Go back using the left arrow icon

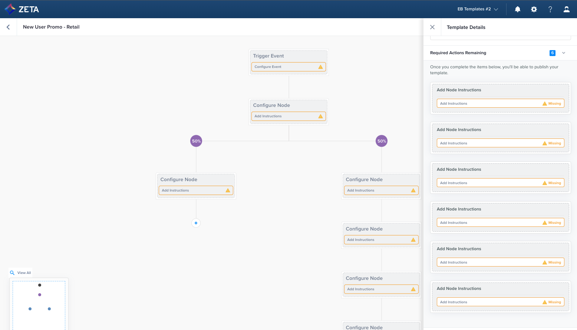click(8, 27)
